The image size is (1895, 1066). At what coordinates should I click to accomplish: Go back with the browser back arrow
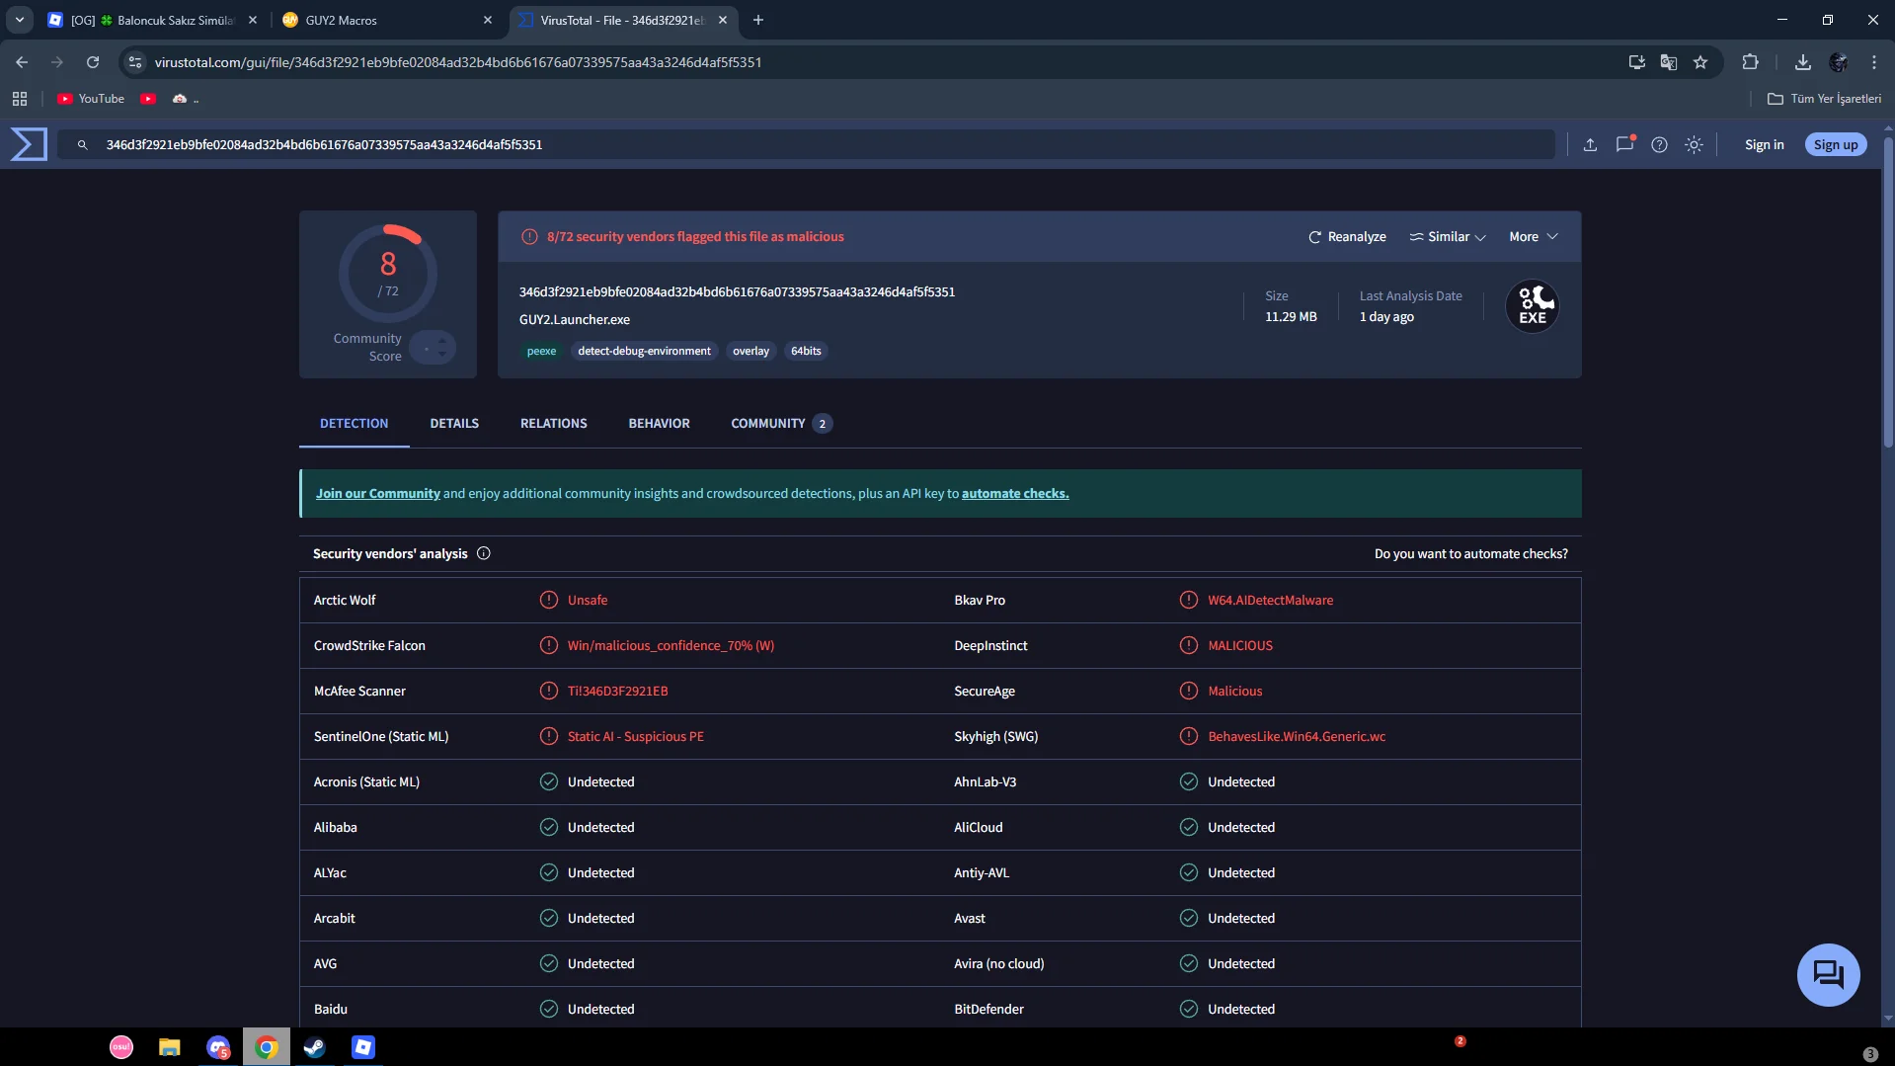pyautogui.click(x=22, y=62)
